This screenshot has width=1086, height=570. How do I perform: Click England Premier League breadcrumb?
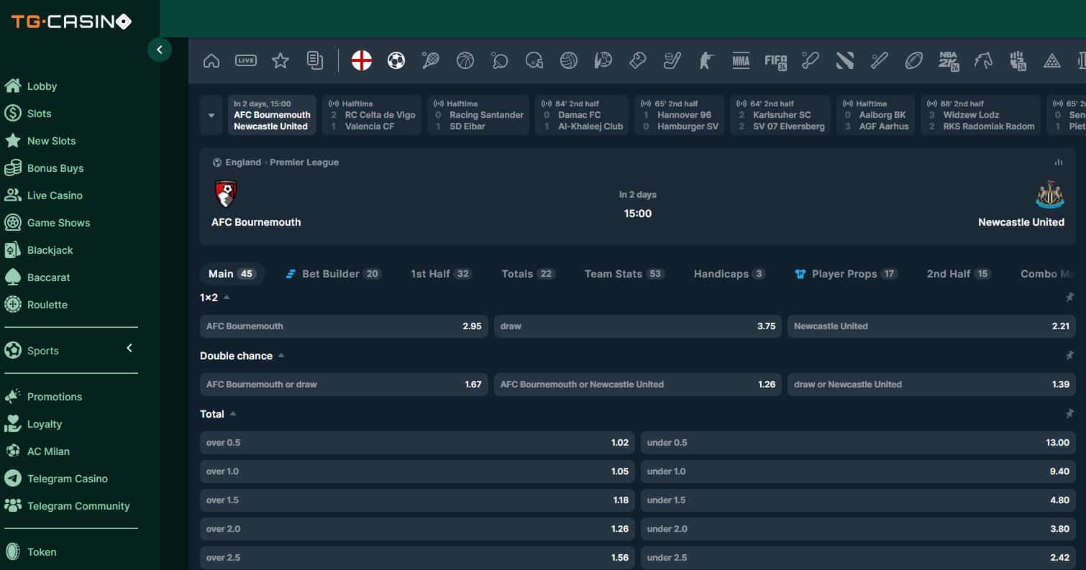pyautogui.click(x=282, y=162)
